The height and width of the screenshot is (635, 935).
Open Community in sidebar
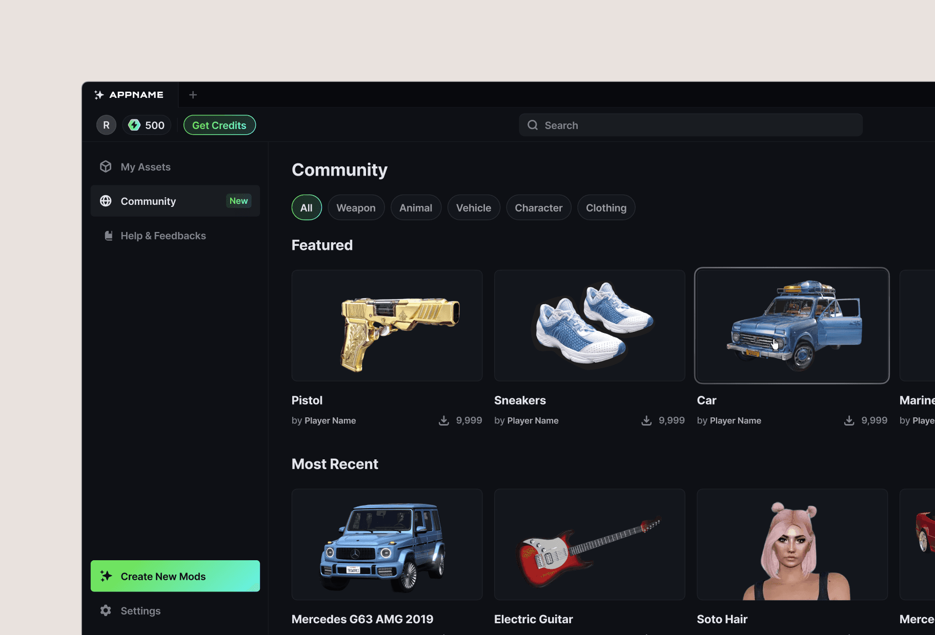[175, 201]
